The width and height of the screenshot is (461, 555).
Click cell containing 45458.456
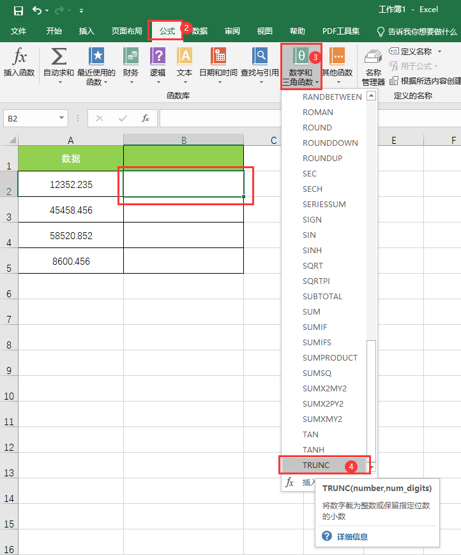click(71, 210)
